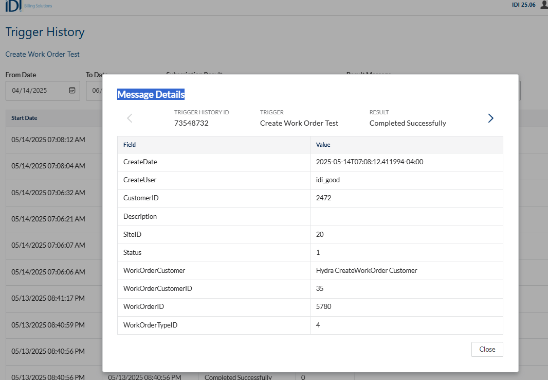Open the From Date calendar picker
The image size is (548, 380).
click(72, 91)
